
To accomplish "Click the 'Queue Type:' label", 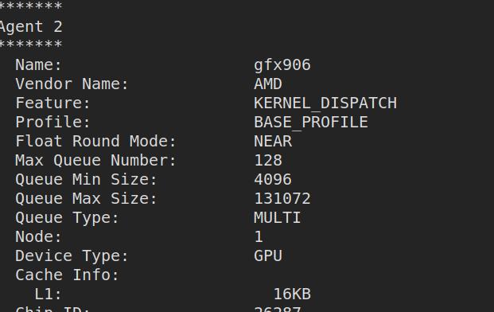I will tap(67, 218).
